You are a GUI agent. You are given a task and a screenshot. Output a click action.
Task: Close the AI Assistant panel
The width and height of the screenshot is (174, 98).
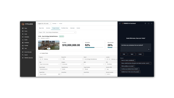point(152,23)
